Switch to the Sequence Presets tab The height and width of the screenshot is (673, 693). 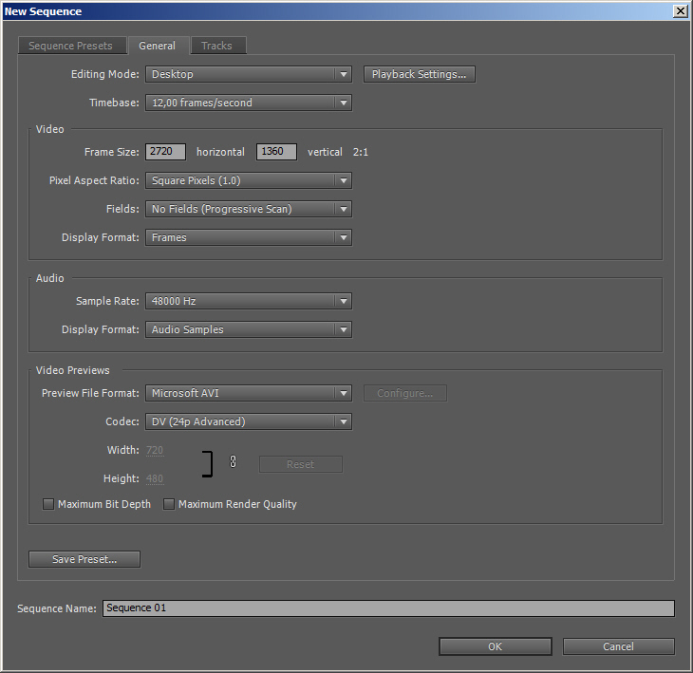pyautogui.click(x=70, y=46)
